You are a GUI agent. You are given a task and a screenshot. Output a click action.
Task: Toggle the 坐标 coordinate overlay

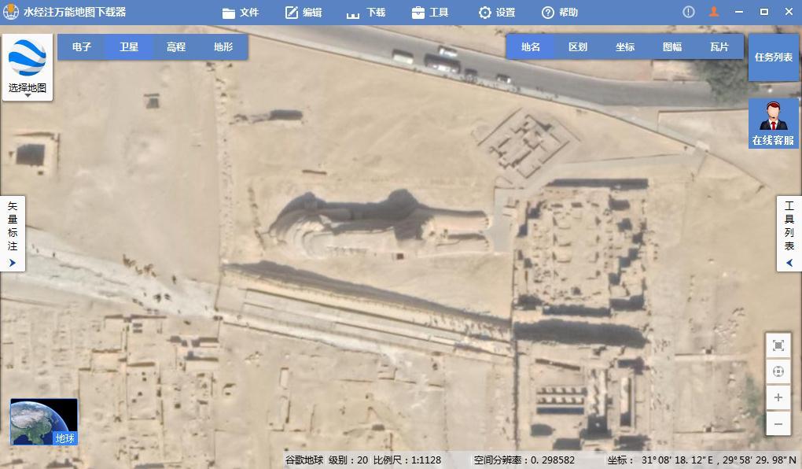click(x=624, y=46)
